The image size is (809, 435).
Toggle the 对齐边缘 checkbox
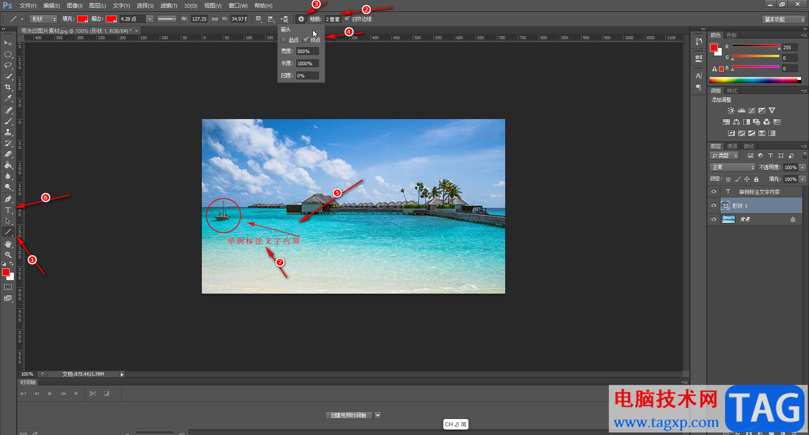click(x=347, y=19)
